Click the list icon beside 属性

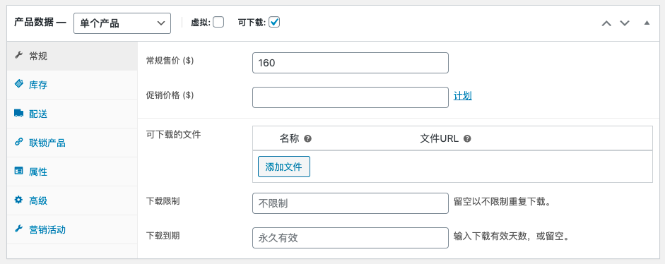(18, 171)
